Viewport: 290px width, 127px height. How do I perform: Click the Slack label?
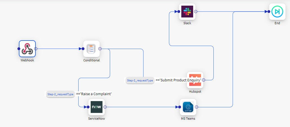coord(187,23)
